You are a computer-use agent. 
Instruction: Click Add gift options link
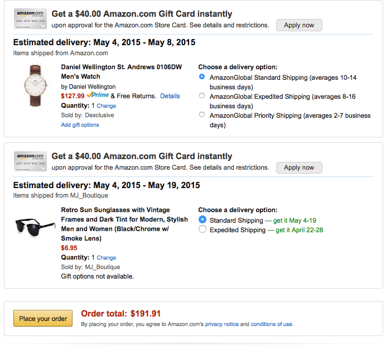tap(80, 124)
